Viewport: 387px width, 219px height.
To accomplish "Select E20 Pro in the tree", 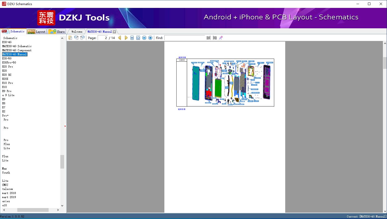I will (x=8, y=67).
